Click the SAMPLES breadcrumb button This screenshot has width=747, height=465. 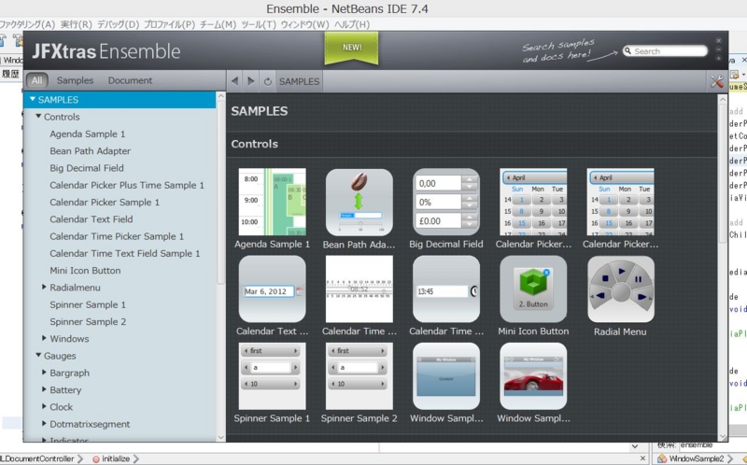299,81
